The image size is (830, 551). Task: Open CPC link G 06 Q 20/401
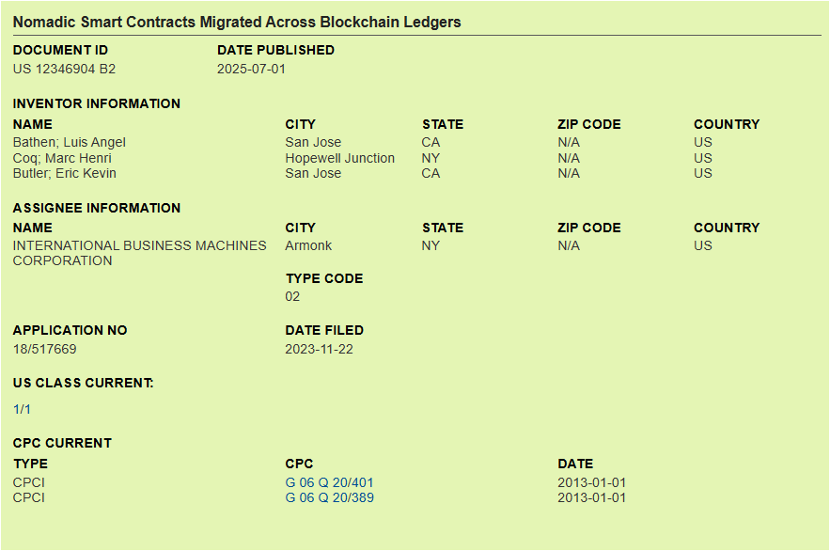(x=329, y=482)
